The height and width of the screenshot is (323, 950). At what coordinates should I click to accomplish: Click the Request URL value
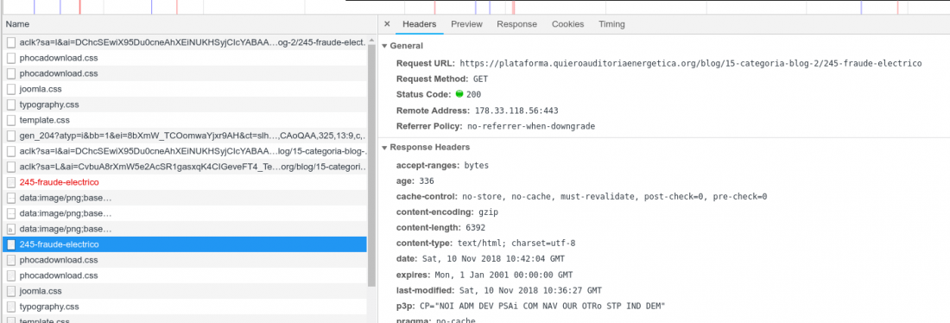coord(691,63)
